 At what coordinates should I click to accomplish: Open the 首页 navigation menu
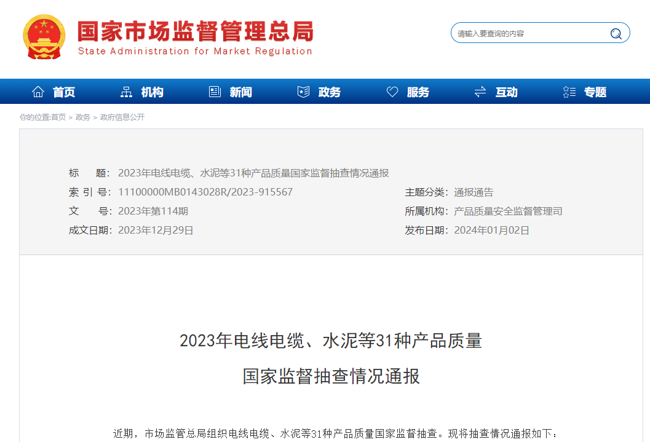point(65,91)
